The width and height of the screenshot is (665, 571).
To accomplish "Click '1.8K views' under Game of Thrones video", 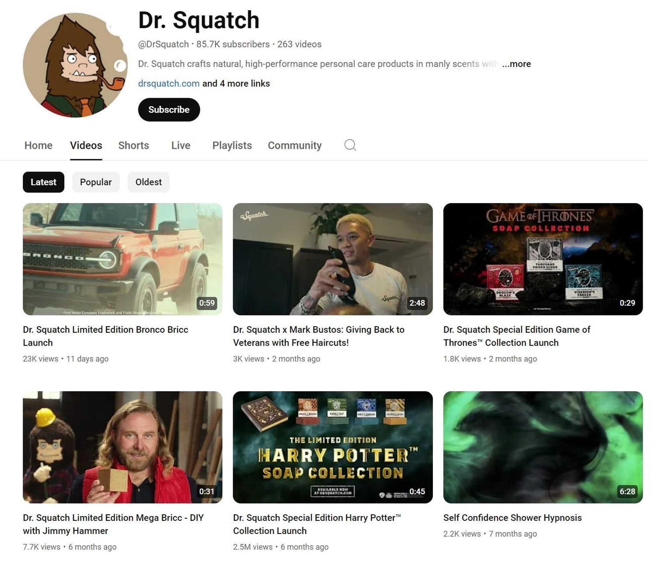I will (x=462, y=359).
